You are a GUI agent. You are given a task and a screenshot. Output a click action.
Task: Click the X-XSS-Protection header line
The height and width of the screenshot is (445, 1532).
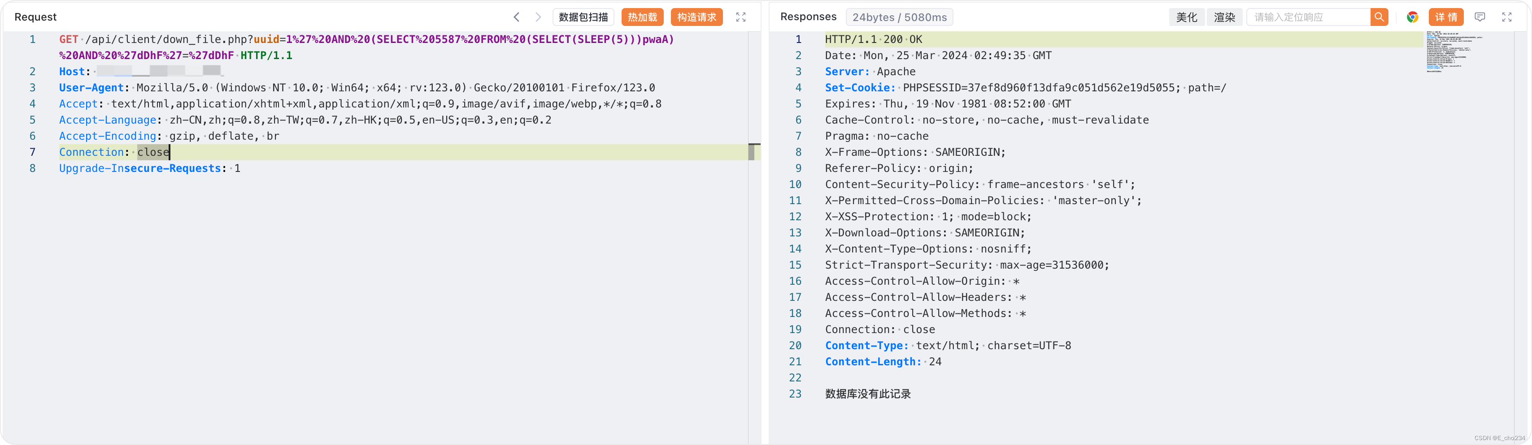click(928, 217)
